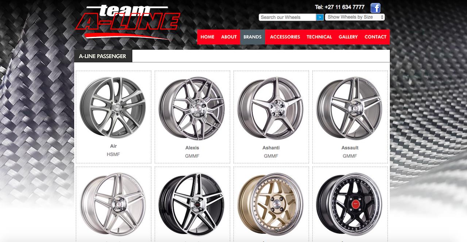Click the Air wheel name link
The image size is (467, 242).
113,146
